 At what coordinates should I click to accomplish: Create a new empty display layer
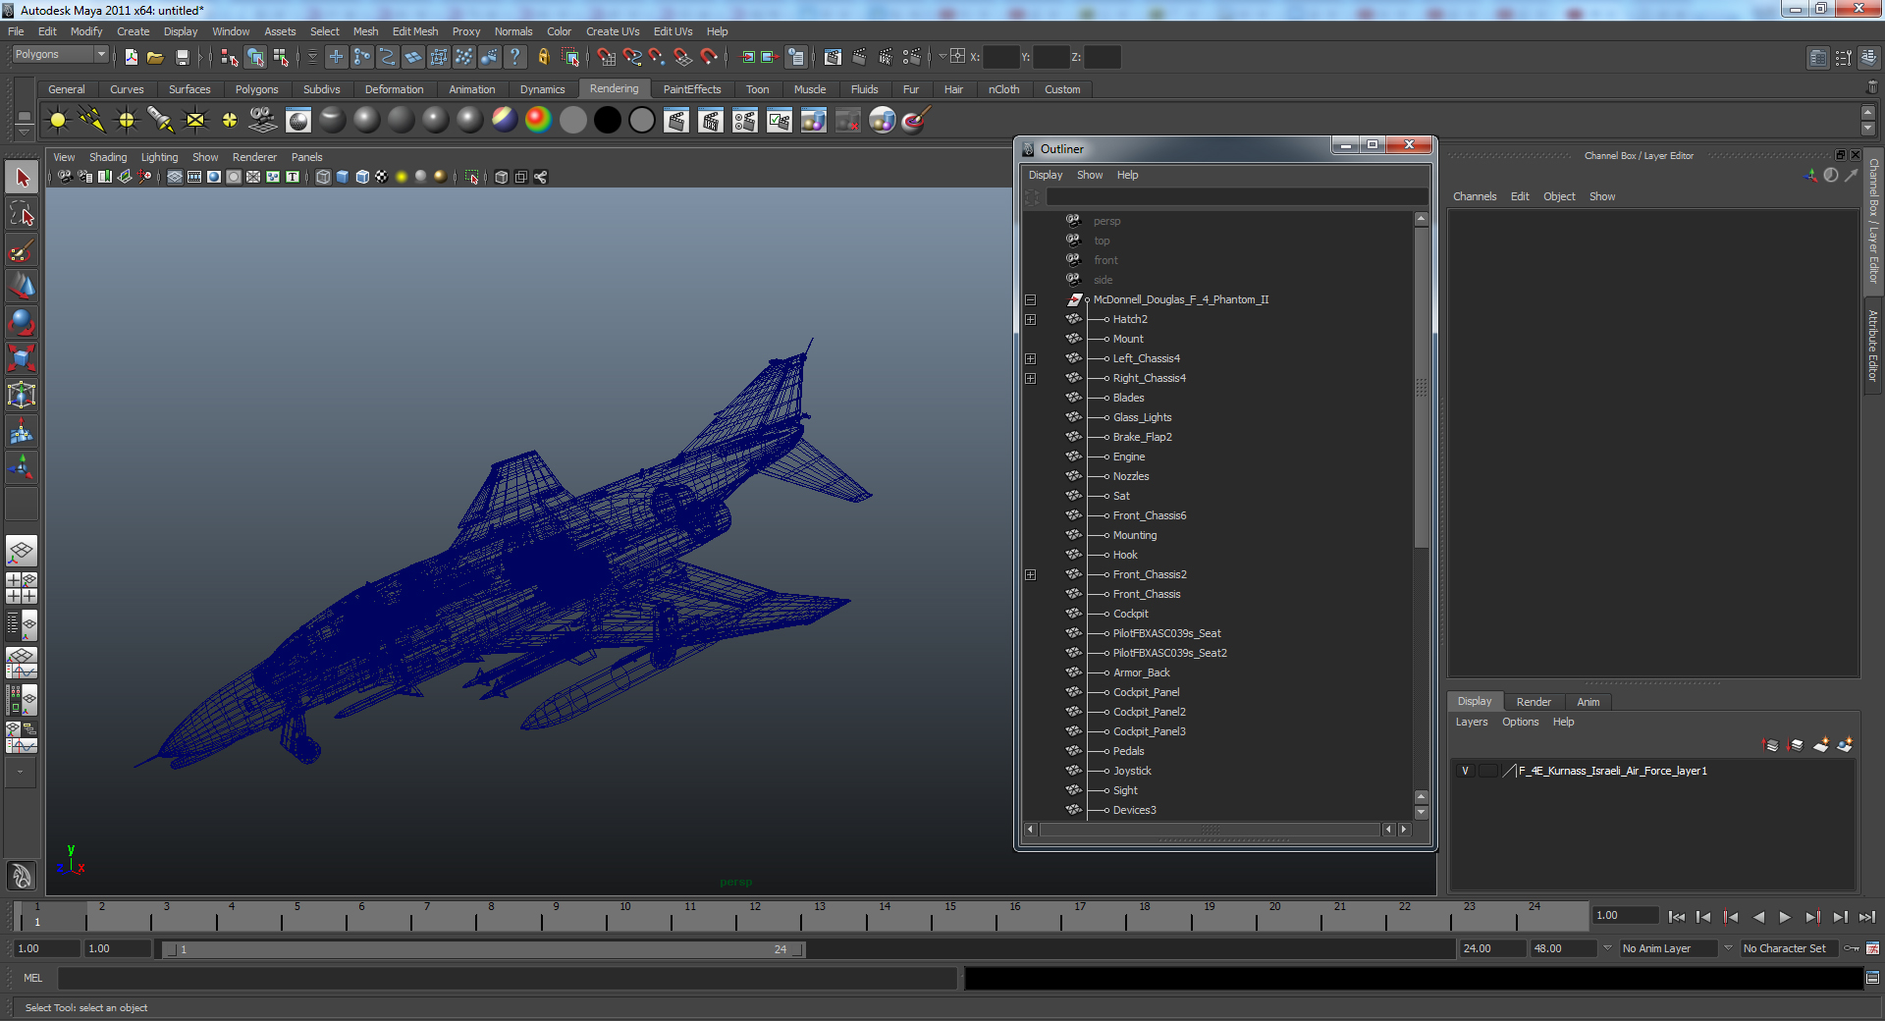(x=1821, y=746)
